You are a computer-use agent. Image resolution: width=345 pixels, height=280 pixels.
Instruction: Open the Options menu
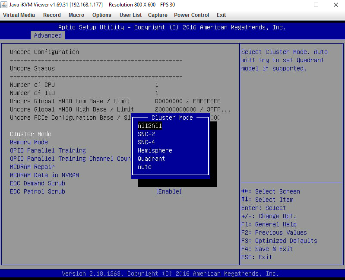pos(101,15)
